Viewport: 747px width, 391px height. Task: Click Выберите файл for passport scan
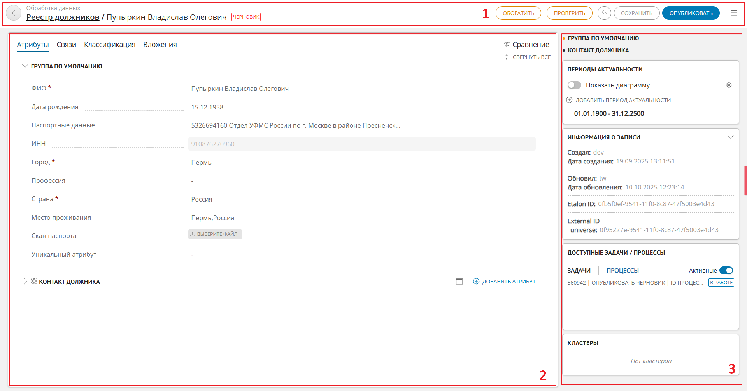215,234
